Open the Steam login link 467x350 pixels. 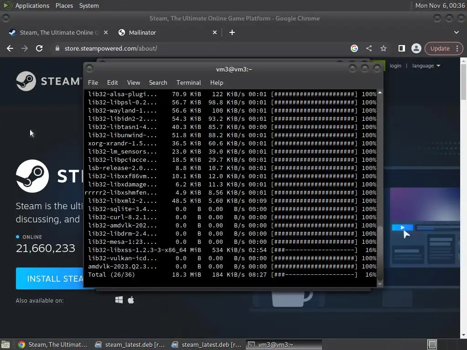point(395,66)
